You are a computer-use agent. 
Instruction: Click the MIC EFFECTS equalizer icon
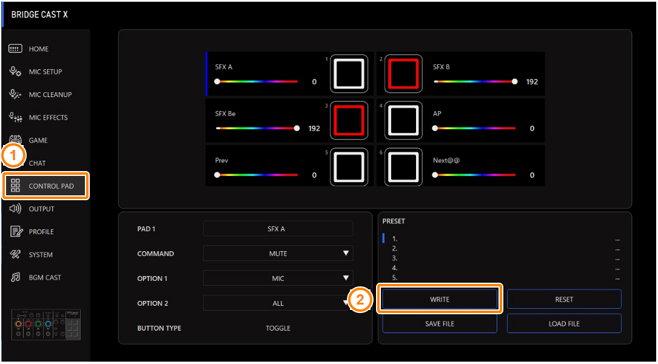[x=15, y=118]
